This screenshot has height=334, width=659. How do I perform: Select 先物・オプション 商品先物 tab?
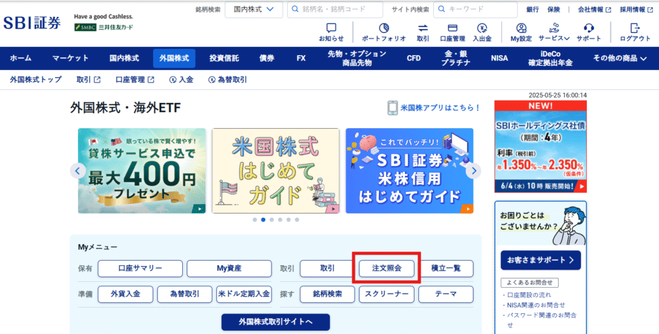coord(357,59)
